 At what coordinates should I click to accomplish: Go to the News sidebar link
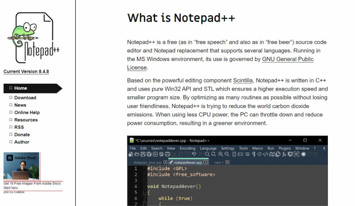click(x=20, y=105)
